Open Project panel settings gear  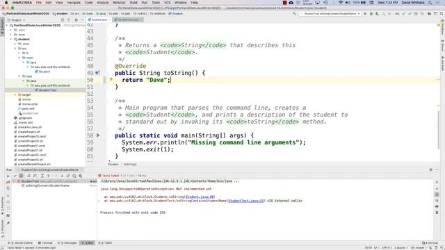click(76, 20)
